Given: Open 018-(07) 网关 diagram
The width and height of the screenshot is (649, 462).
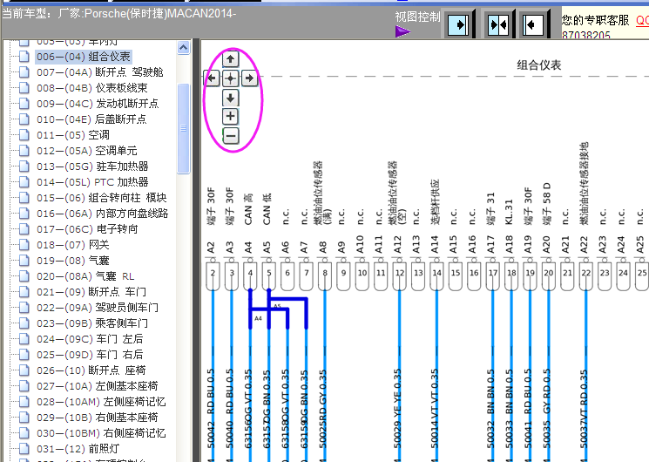Looking at the screenshot, I should pyautogui.click(x=73, y=245).
